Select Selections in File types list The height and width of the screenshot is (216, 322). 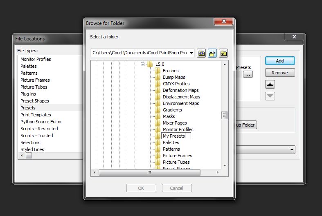30,143
